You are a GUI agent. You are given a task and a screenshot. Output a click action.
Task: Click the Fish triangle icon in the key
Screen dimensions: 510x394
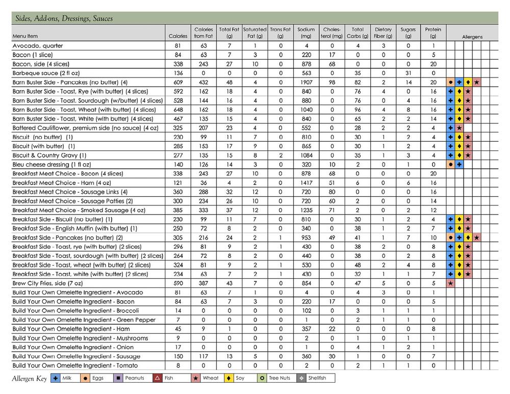point(156,379)
